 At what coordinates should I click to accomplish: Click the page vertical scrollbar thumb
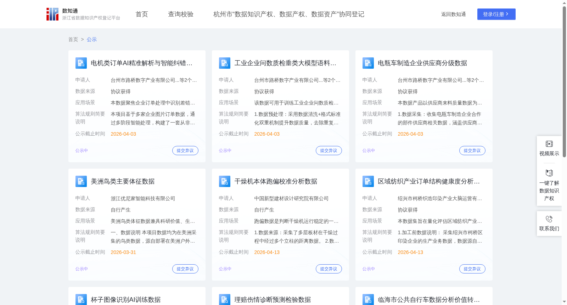pos(564,81)
